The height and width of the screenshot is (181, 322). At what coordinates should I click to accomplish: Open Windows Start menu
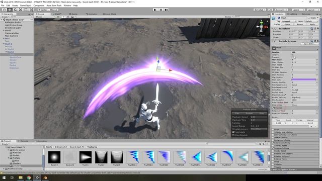tap(4, 177)
